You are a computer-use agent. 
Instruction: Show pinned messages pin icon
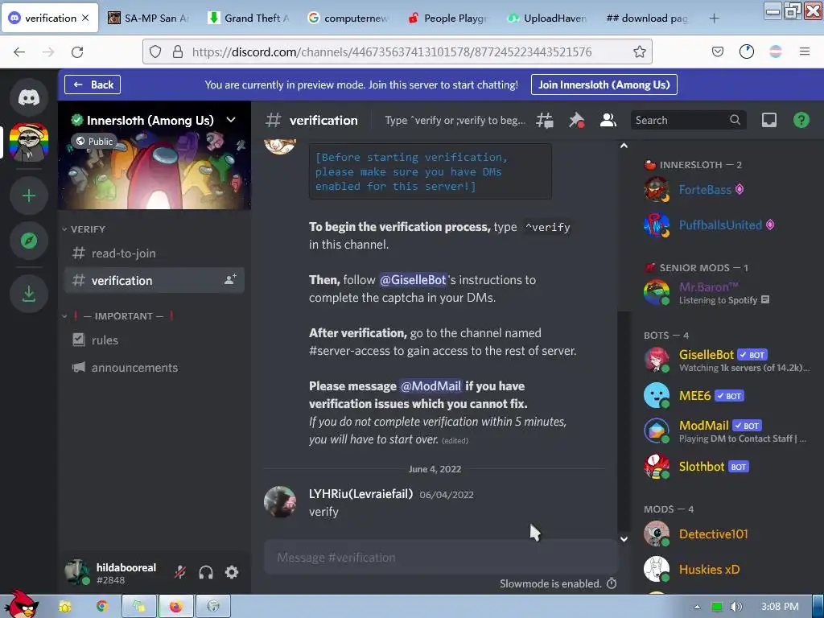(576, 121)
